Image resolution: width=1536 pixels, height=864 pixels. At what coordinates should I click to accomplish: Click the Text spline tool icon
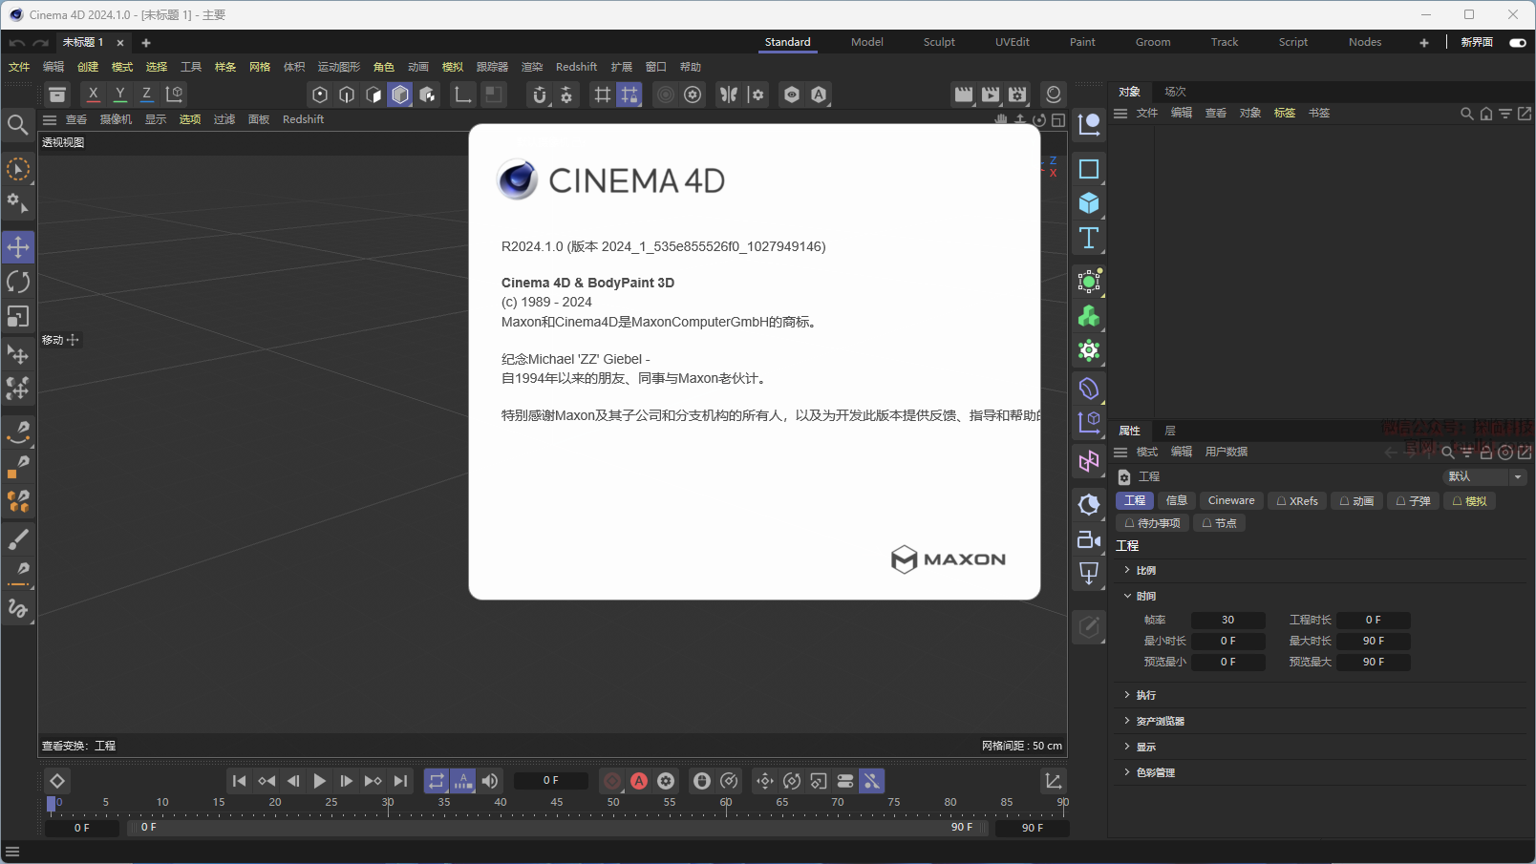pyautogui.click(x=1089, y=238)
